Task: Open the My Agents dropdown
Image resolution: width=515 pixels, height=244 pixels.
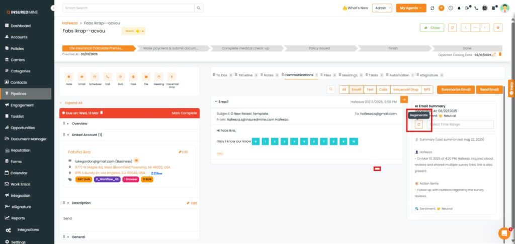Action: (x=411, y=8)
